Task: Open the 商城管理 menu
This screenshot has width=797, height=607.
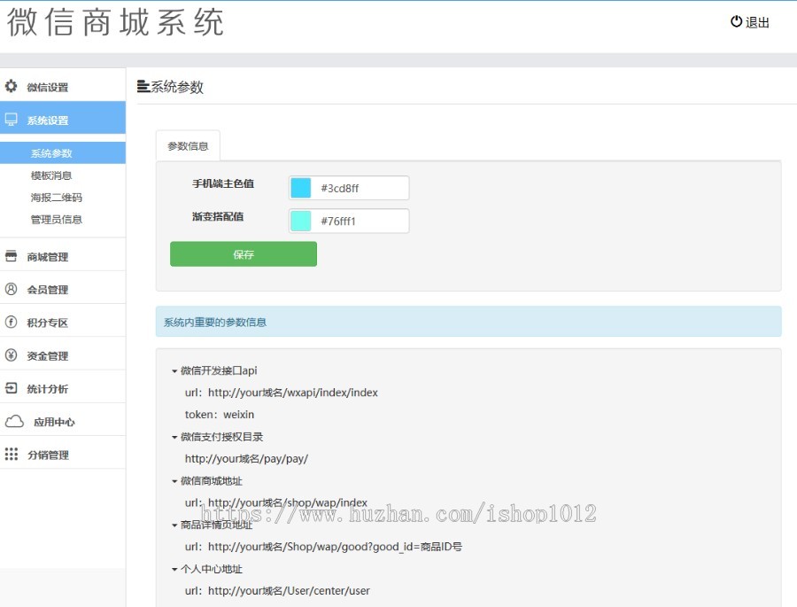Action: (x=63, y=256)
